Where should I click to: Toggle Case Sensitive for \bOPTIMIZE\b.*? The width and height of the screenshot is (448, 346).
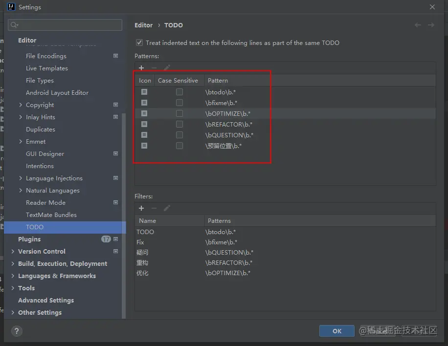coord(179,113)
